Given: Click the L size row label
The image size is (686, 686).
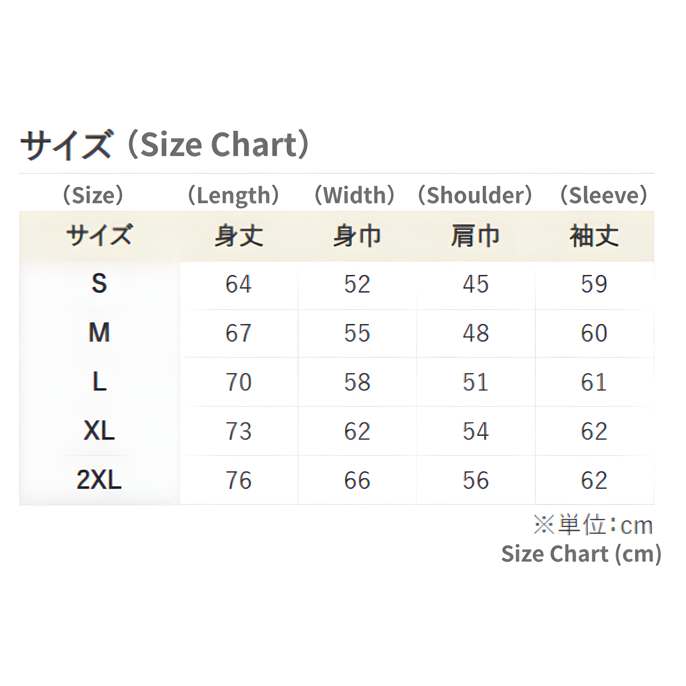Looking at the screenshot, I should pyautogui.click(x=99, y=382).
